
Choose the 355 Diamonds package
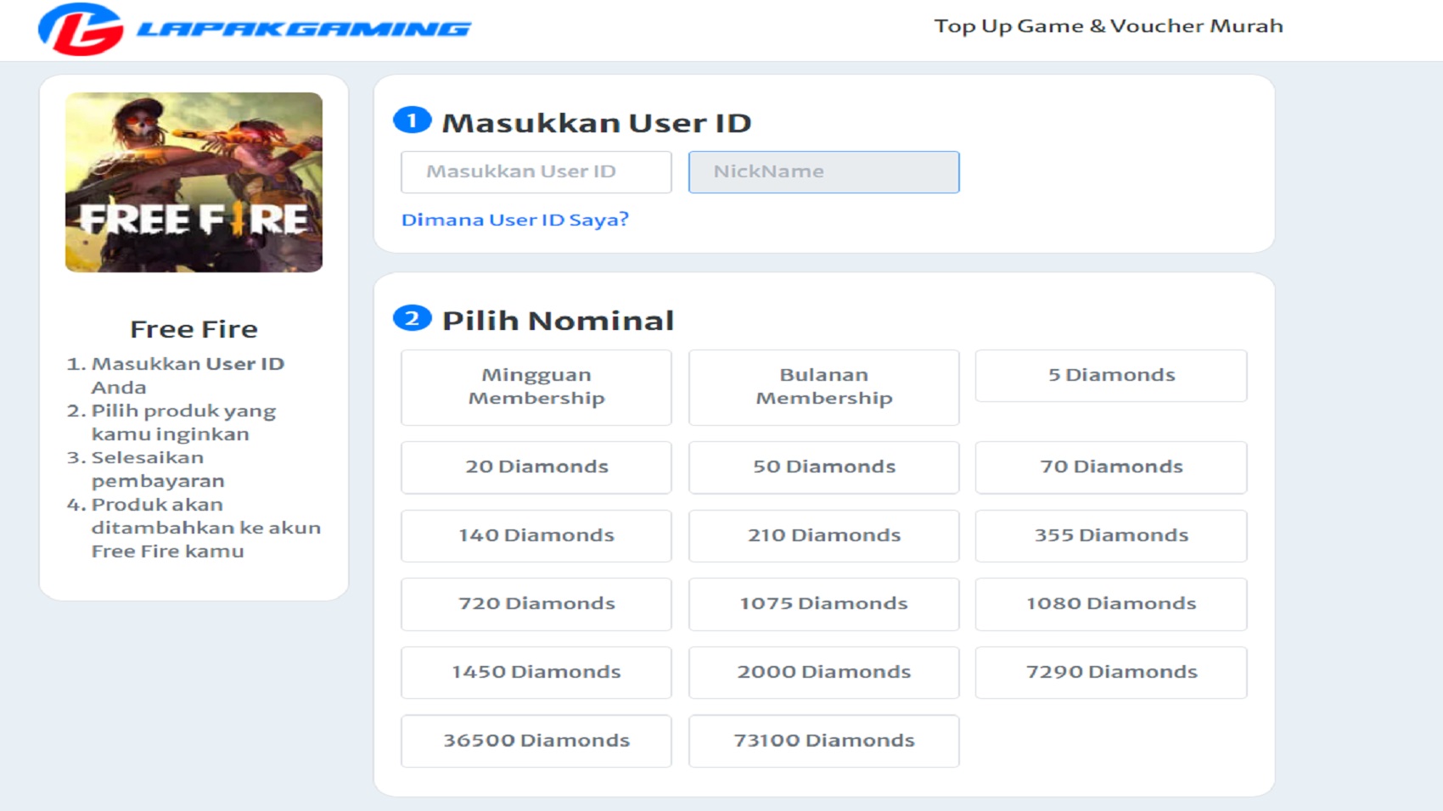1110,535
